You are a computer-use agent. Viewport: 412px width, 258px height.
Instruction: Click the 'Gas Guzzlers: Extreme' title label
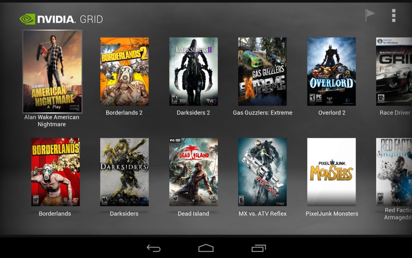coord(262,113)
